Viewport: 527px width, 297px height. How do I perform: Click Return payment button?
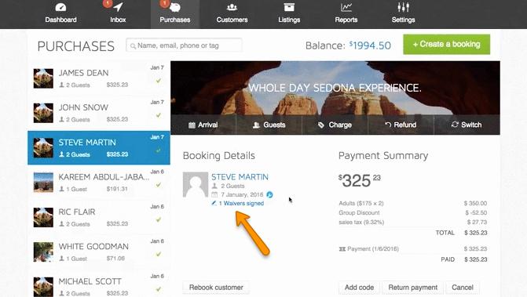(x=413, y=288)
